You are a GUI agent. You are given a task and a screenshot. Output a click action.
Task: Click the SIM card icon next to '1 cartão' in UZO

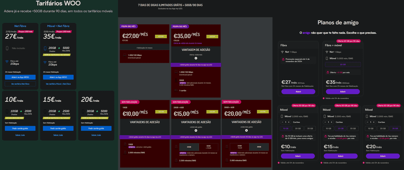pyautogui.click(x=176, y=90)
